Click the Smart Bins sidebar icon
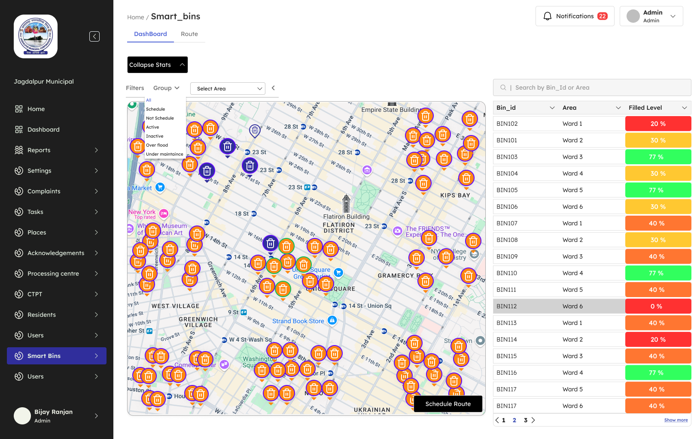 (x=19, y=356)
